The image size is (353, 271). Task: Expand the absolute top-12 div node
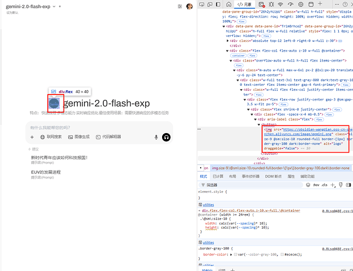coord(227,41)
